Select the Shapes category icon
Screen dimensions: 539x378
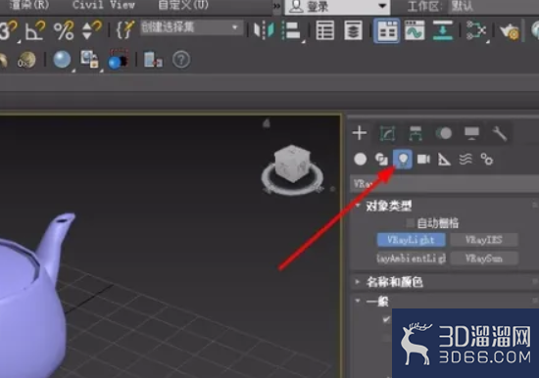381,159
